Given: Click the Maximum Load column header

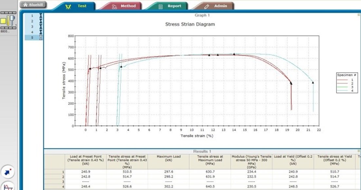Looking at the screenshot, I should tap(168, 159).
